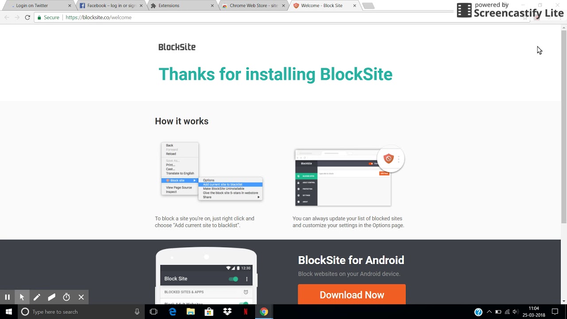Open Netflix from the taskbar

(245, 312)
